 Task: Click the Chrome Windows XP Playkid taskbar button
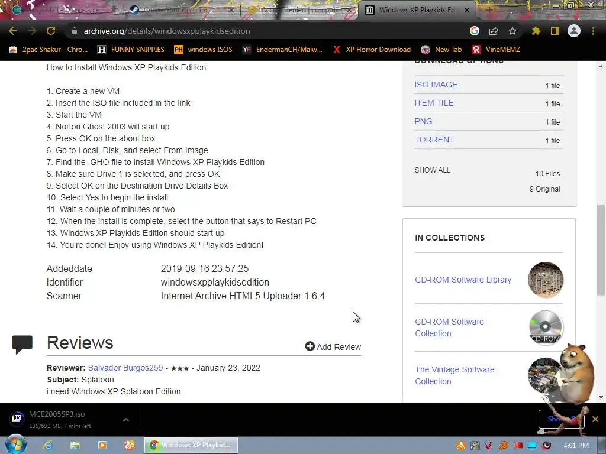coord(191,445)
